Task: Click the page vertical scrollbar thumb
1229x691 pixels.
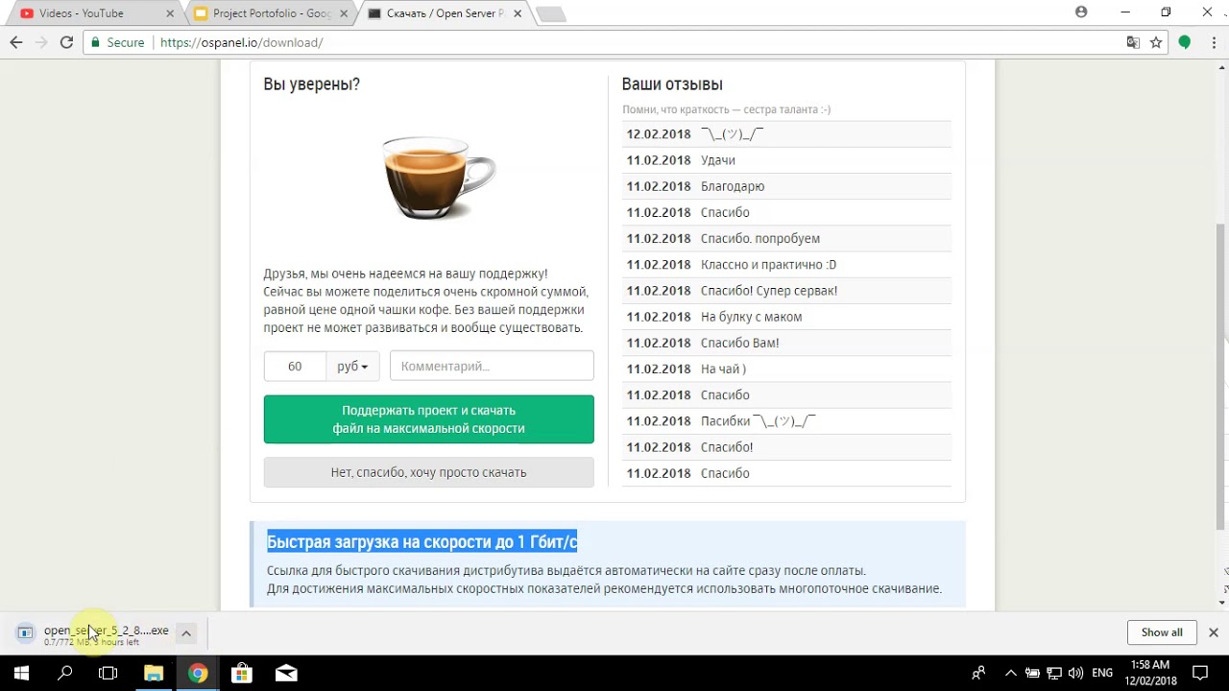Action: point(1221,374)
